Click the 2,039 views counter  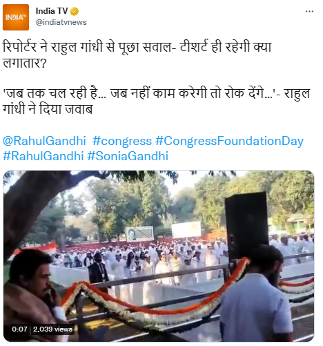(52, 329)
